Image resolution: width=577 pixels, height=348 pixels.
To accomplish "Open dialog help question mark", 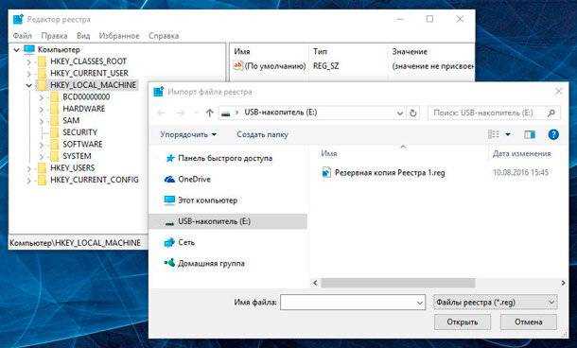I will point(553,134).
